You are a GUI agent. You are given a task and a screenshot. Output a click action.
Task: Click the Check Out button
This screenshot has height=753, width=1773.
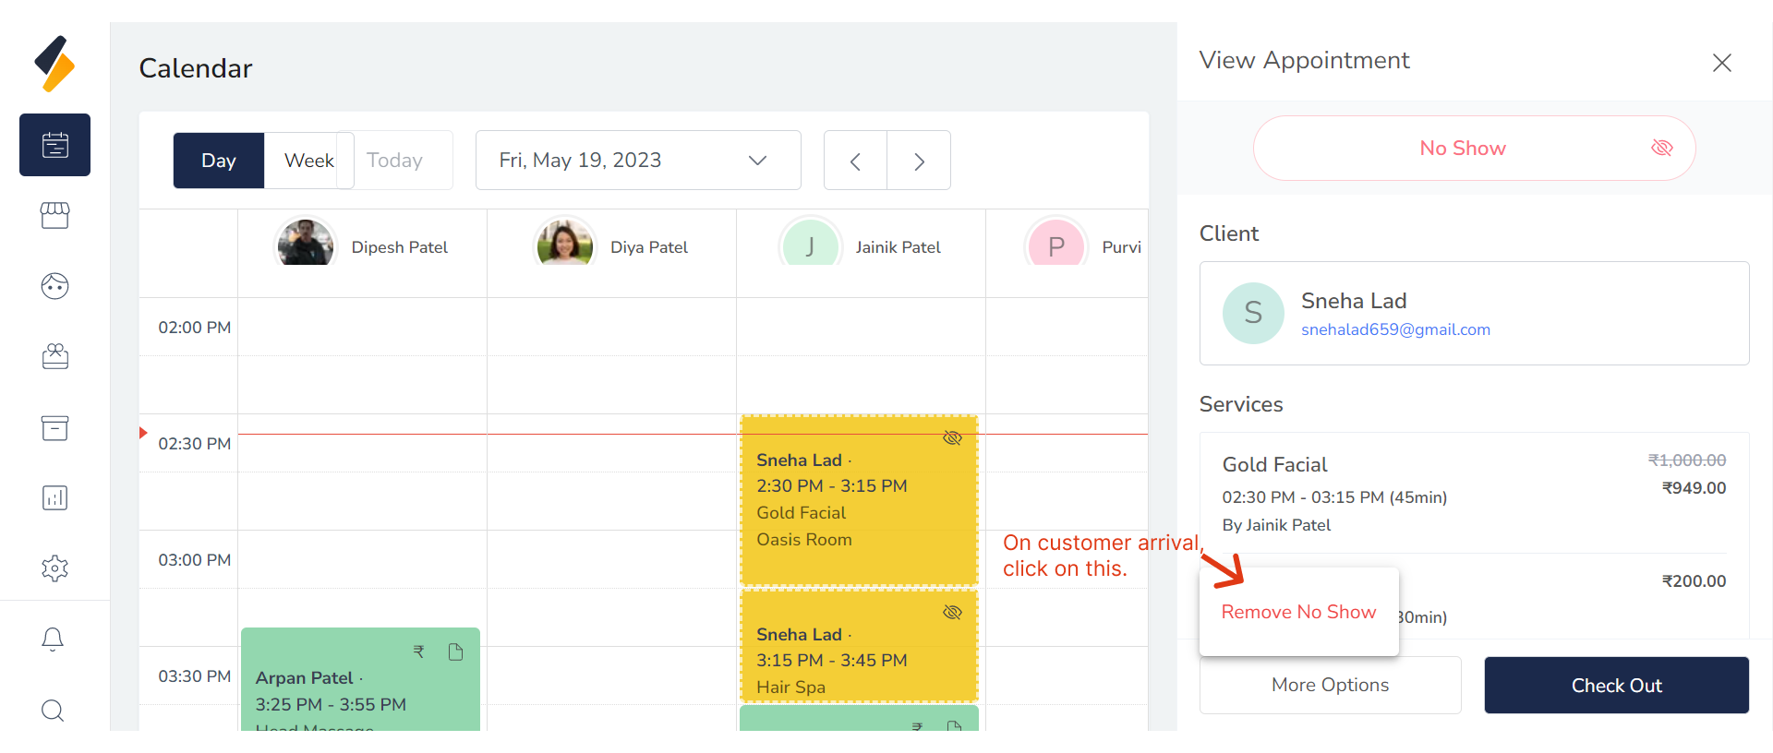[x=1616, y=686]
